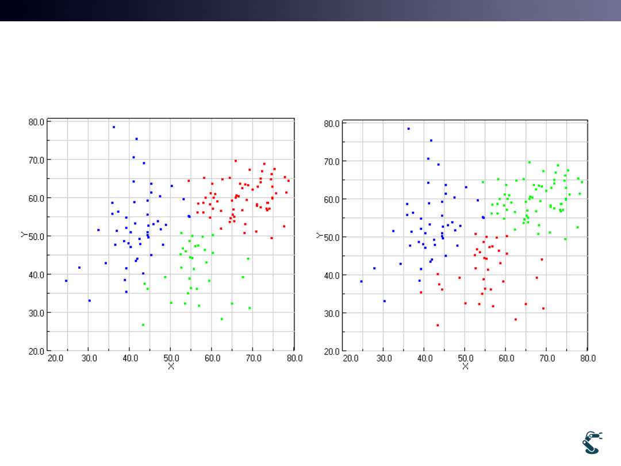This screenshot has height=466, width=621.
Task: Click the Y axis label on right chart
Action: pyautogui.click(x=318, y=235)
